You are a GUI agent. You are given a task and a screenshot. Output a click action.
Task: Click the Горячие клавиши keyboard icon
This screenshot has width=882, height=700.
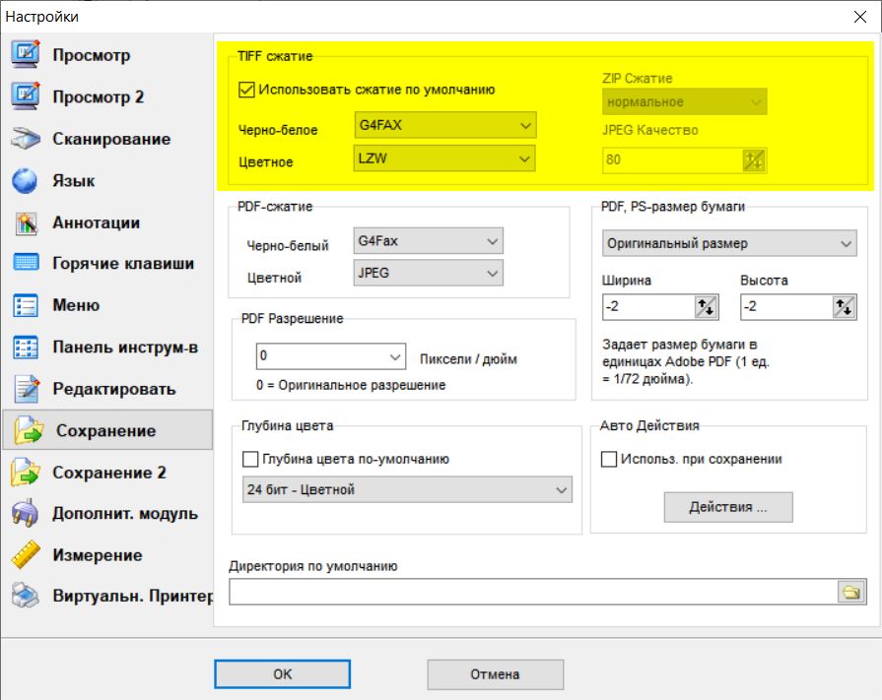pos(26,263)
